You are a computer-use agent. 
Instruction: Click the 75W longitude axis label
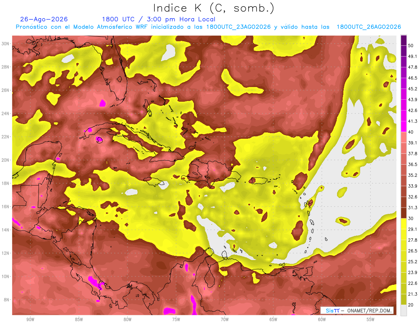[x=176, y=319]
